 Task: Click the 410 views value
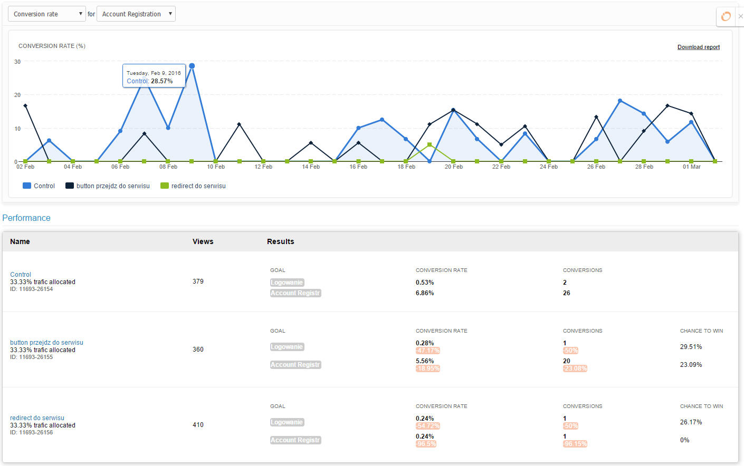click(198, 425)
